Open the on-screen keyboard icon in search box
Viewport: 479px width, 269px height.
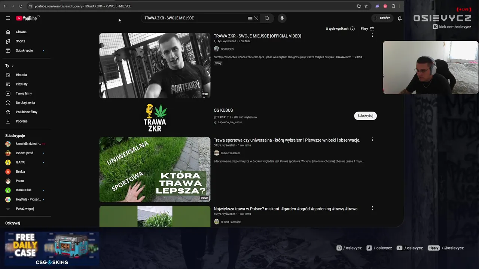tap(250, 18)
